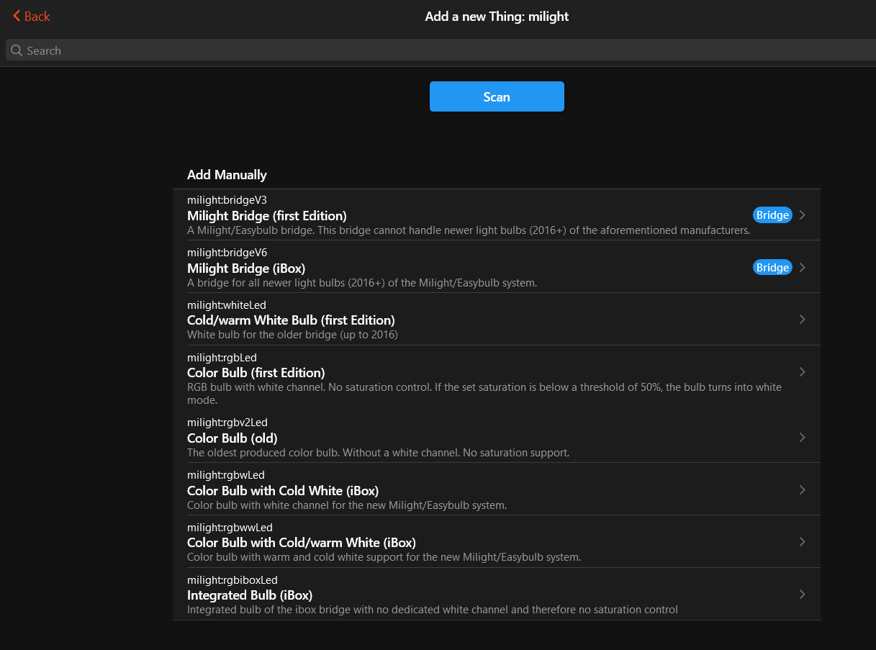Click the Back arrow icon

point(17,16)
